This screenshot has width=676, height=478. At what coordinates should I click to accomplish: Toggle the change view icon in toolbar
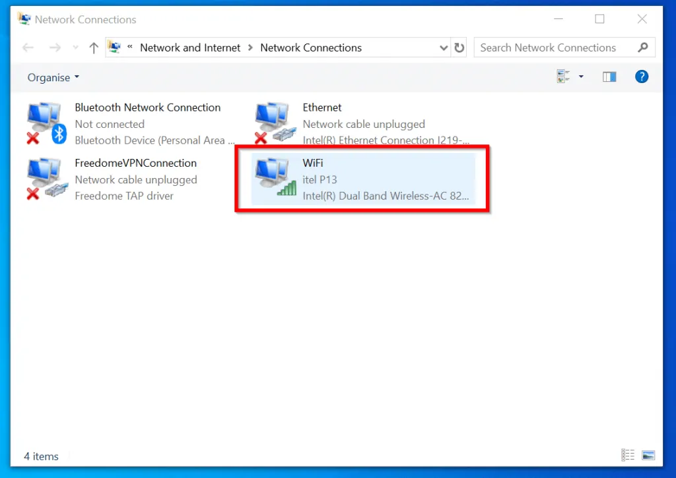pos(563,76)
